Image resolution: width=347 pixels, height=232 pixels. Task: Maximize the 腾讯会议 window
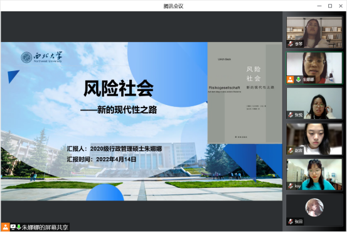coord(330,6)
